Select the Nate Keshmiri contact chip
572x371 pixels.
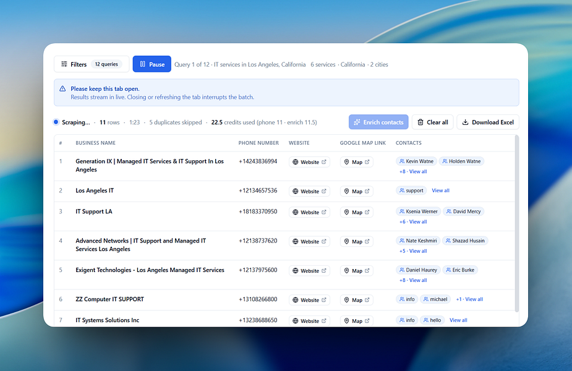click(417, 241)
